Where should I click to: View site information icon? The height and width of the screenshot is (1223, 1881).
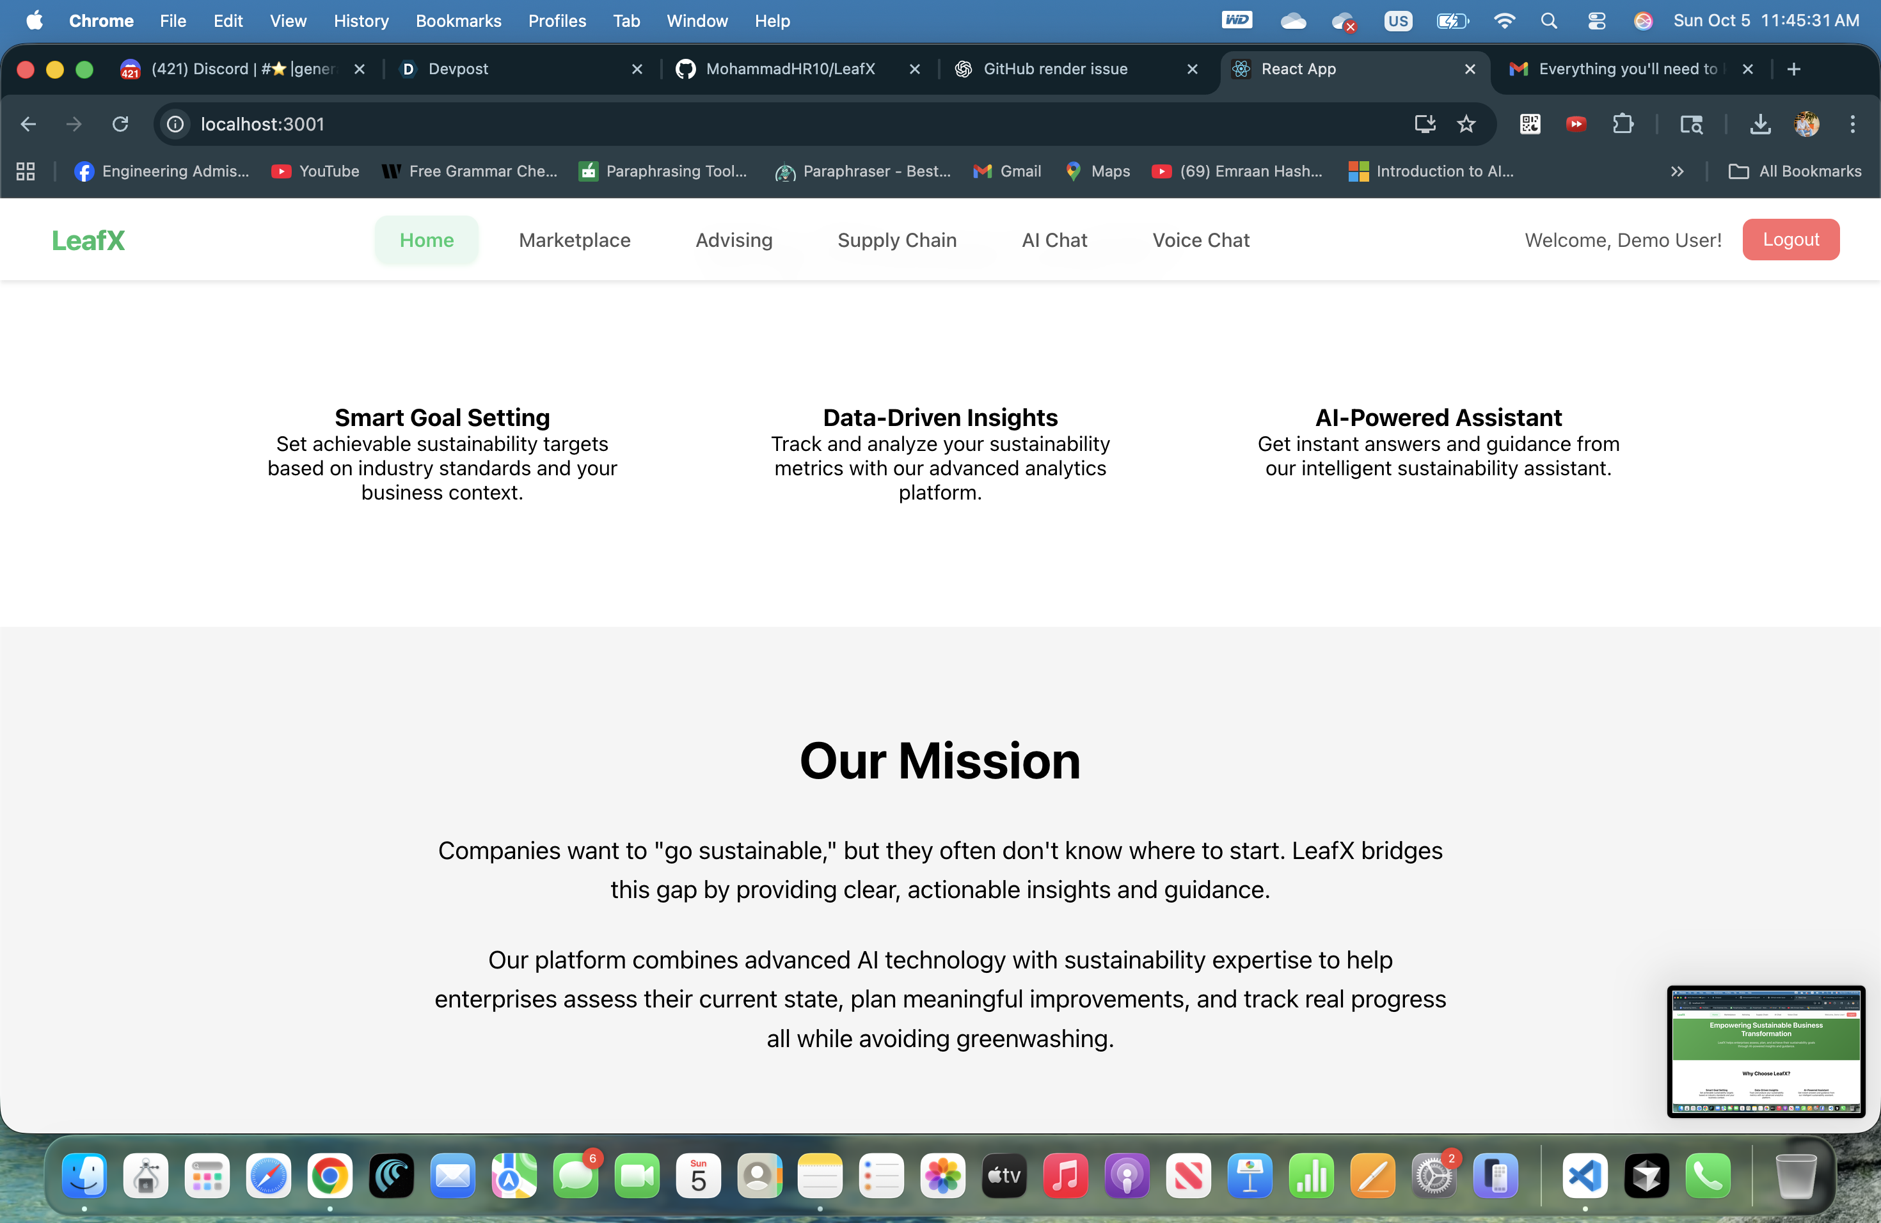tap(175, 124)
